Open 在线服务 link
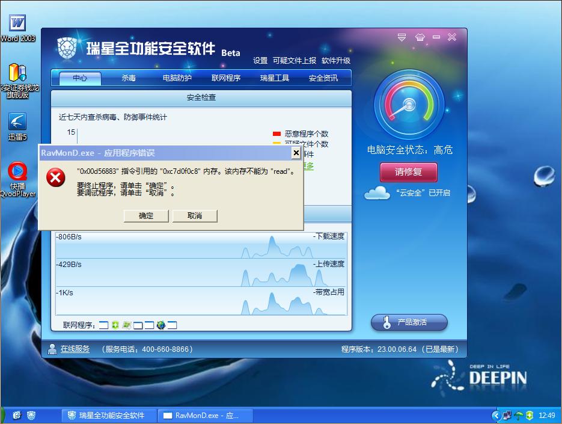The image size is (562, 424). click(75, 349)
